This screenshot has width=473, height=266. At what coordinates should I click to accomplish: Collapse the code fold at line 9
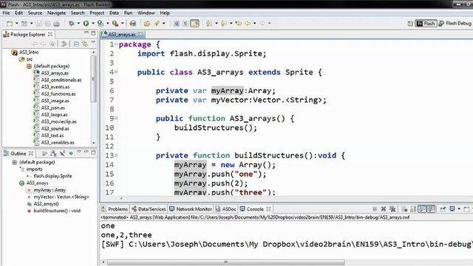coord(116,118)
